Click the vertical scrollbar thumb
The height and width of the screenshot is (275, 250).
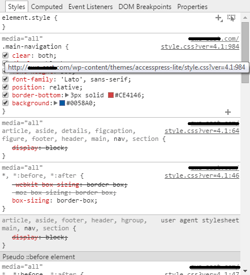(245, 53)
